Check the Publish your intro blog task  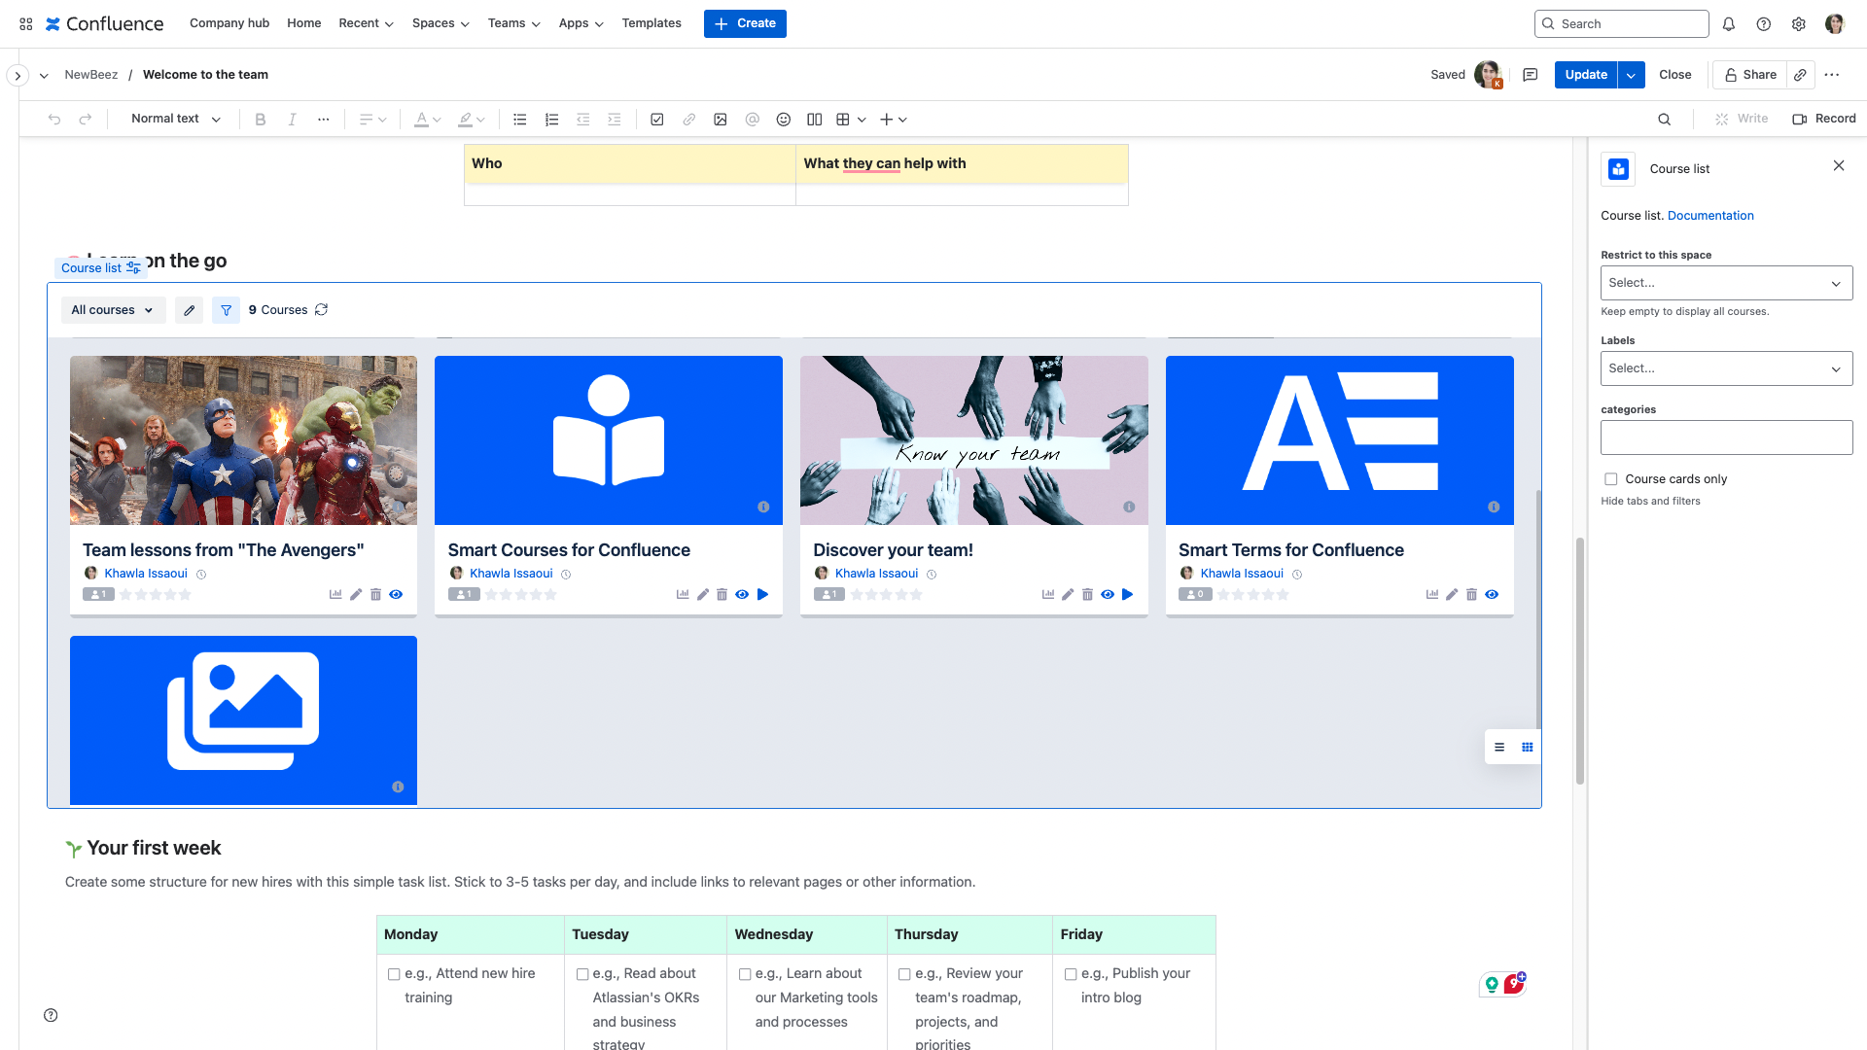pos(1071,974)
